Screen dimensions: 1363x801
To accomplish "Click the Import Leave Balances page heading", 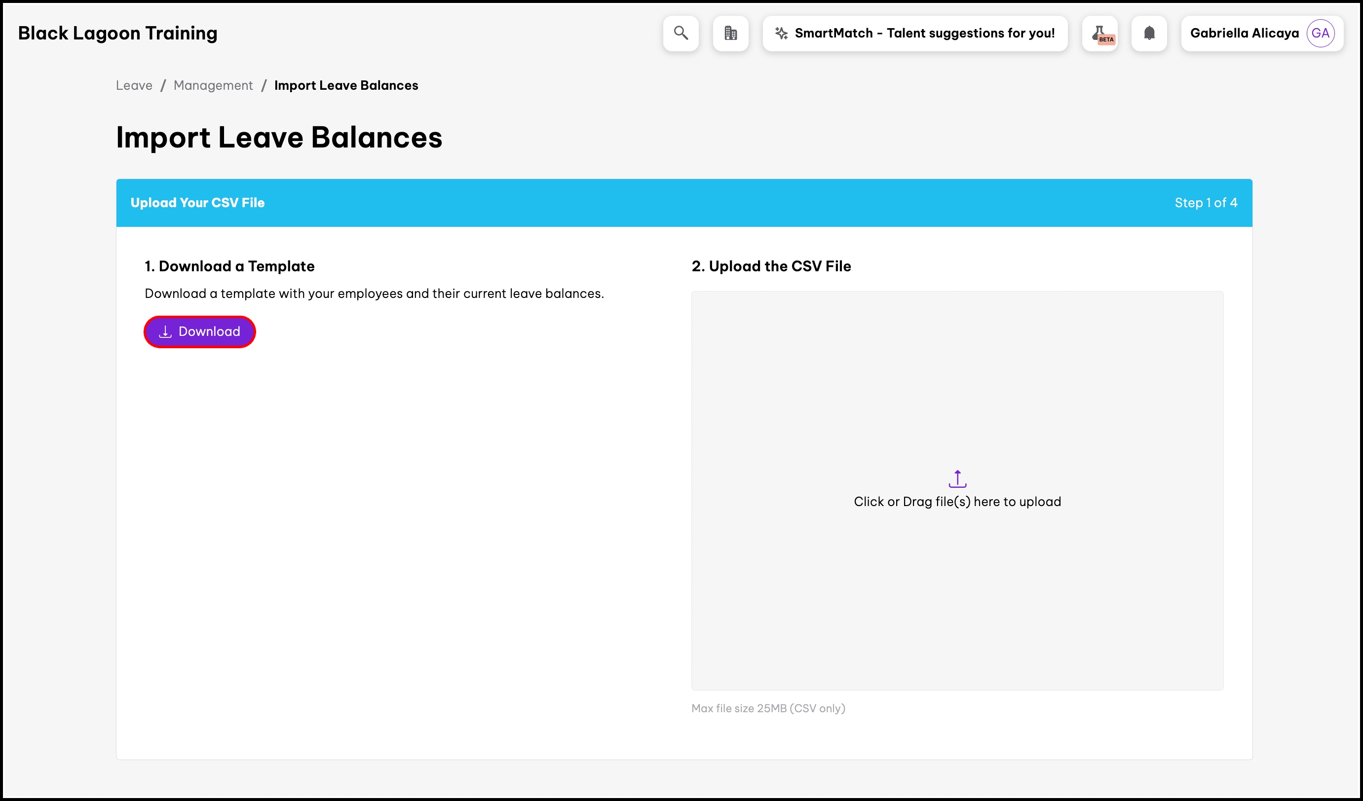I will pyautogui.click(x=279, y=137).
